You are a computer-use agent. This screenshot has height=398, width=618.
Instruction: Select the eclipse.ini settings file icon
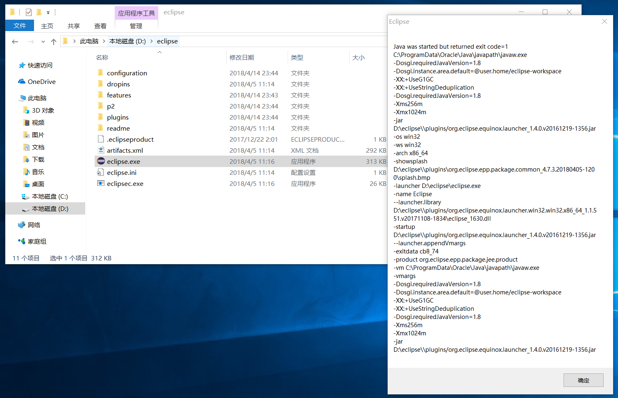coord(100,172)
